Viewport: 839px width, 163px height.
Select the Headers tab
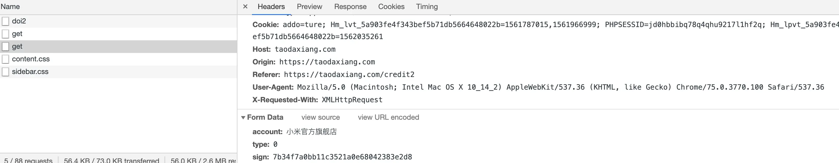pyautogui.click(x=271, y=7)
